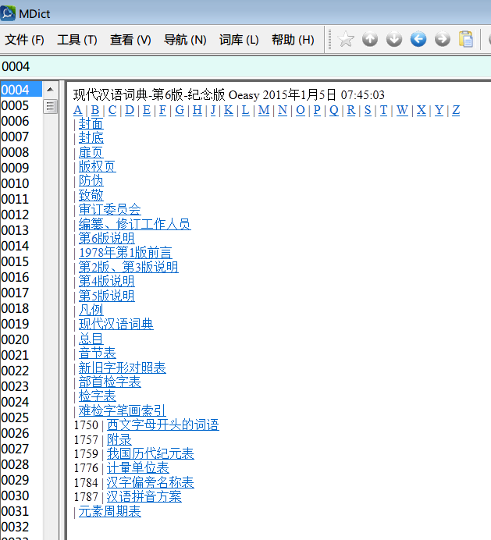Open the 部首检字表 link
The height and width of the screenshot is (540, 491).
tap(110, 382)
